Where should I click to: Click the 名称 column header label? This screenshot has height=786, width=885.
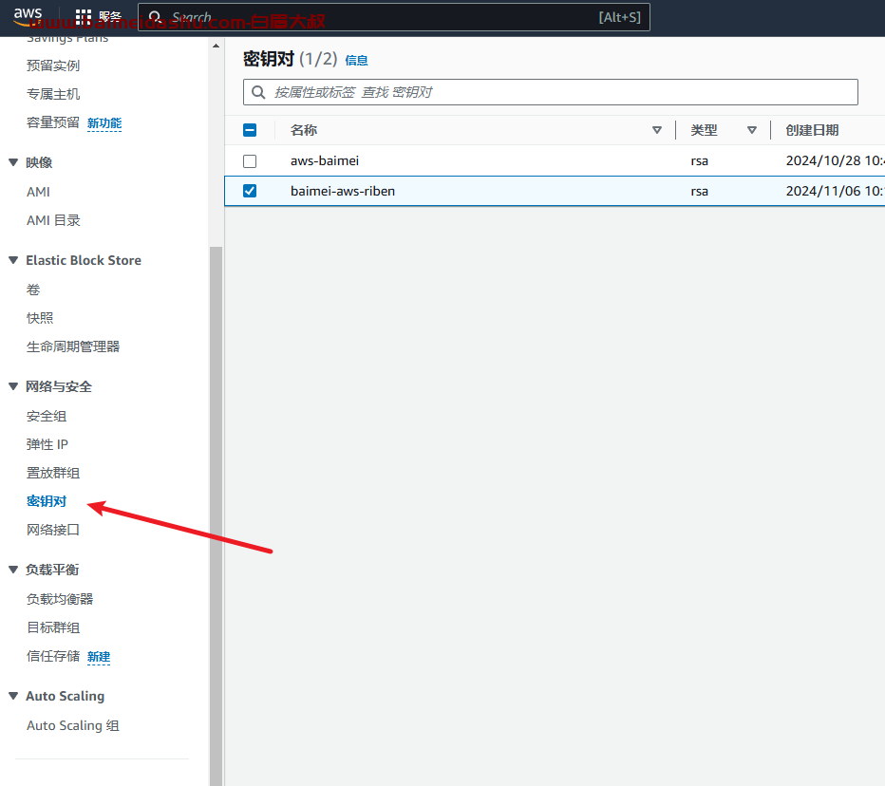point(304,130)
